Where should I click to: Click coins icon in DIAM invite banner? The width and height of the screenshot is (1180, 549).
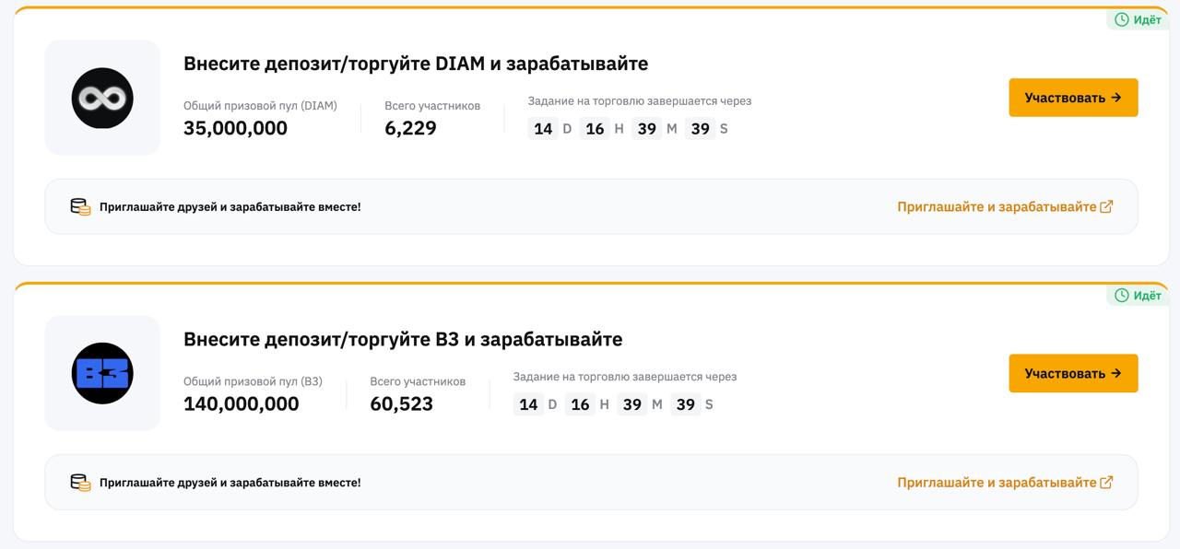(81, 206)
